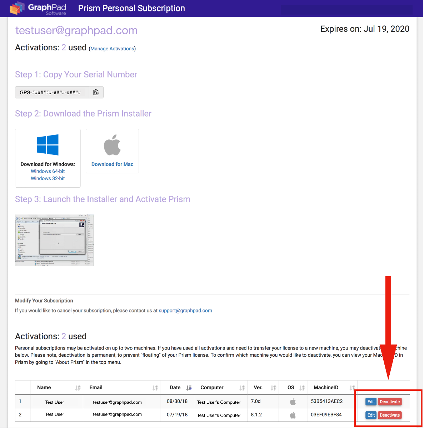Click the serial number field
This screenshot has height=428, width=424.
(52, 92)
